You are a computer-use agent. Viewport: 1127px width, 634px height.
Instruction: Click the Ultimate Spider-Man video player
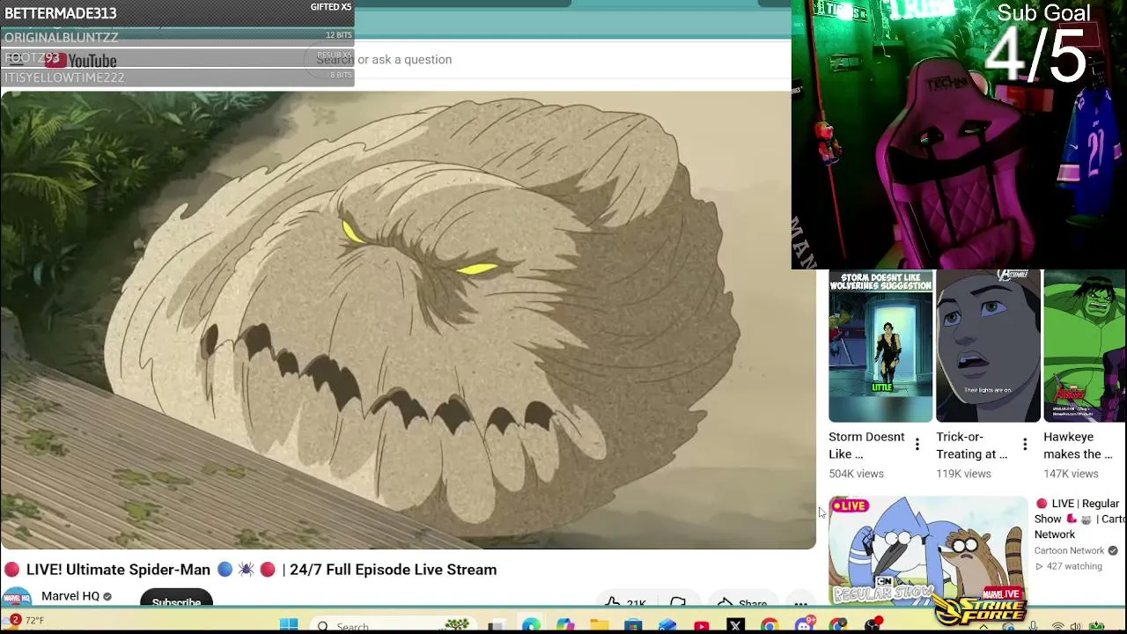point(408,320)
